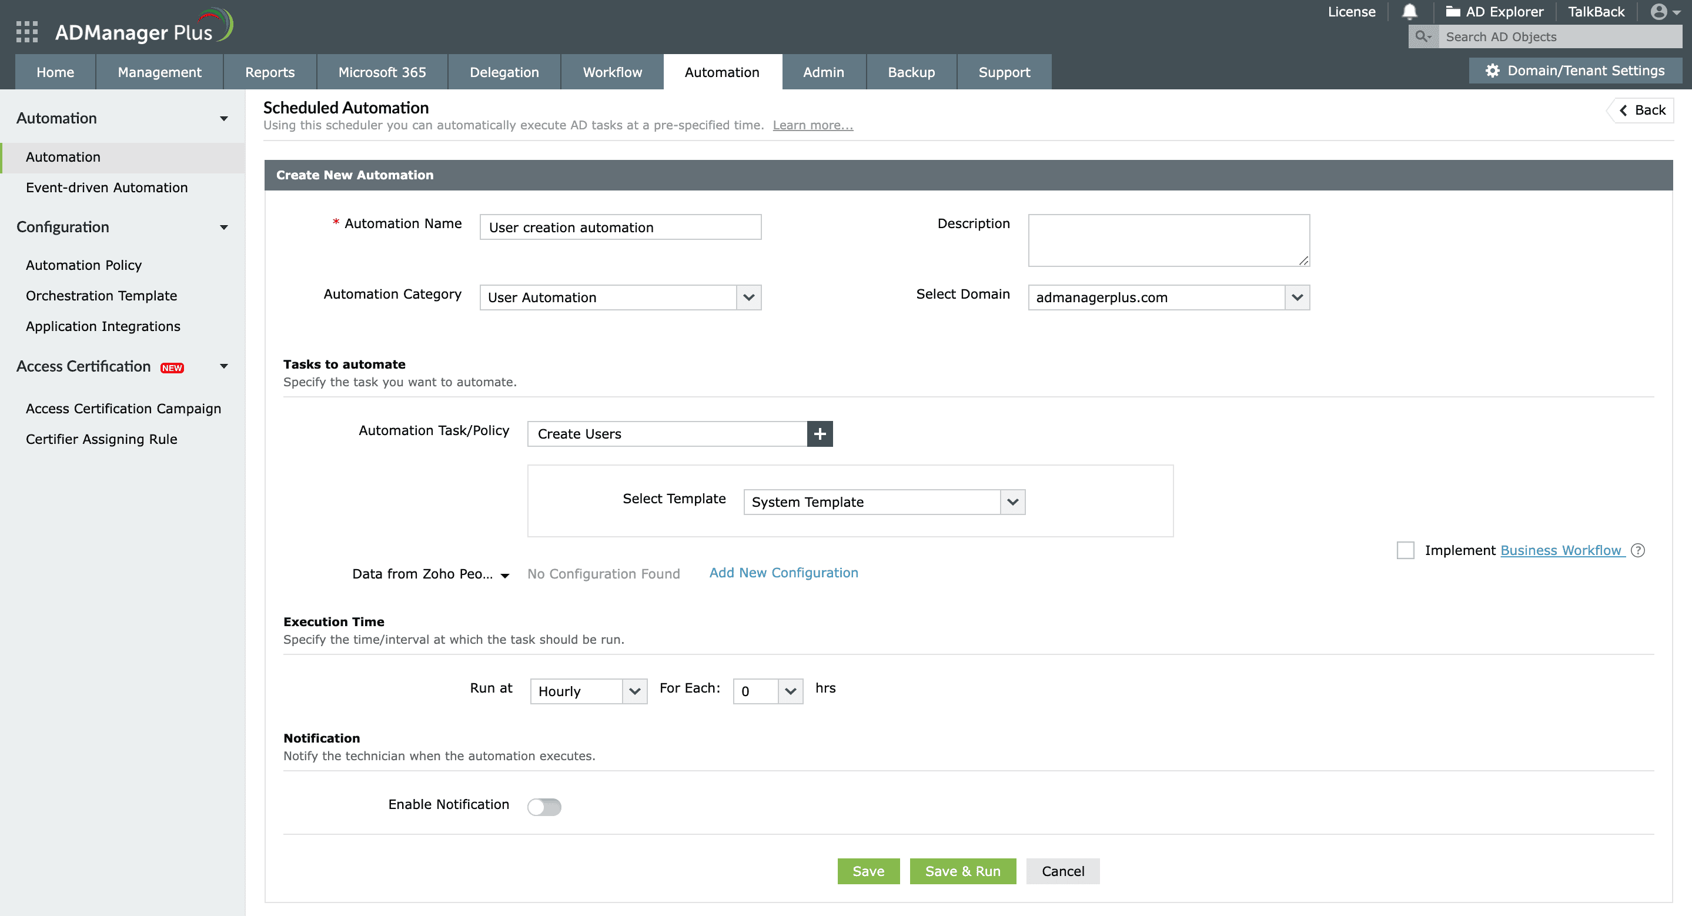Open the Select Domain dropdown
Viewport: 1692px width, 916px height.
[1296, 297]
